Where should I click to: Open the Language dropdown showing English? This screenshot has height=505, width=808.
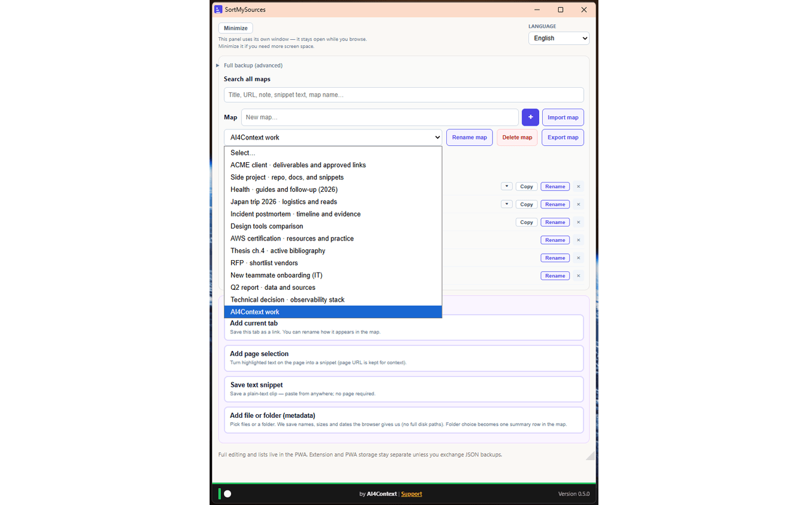coord(559,39)
